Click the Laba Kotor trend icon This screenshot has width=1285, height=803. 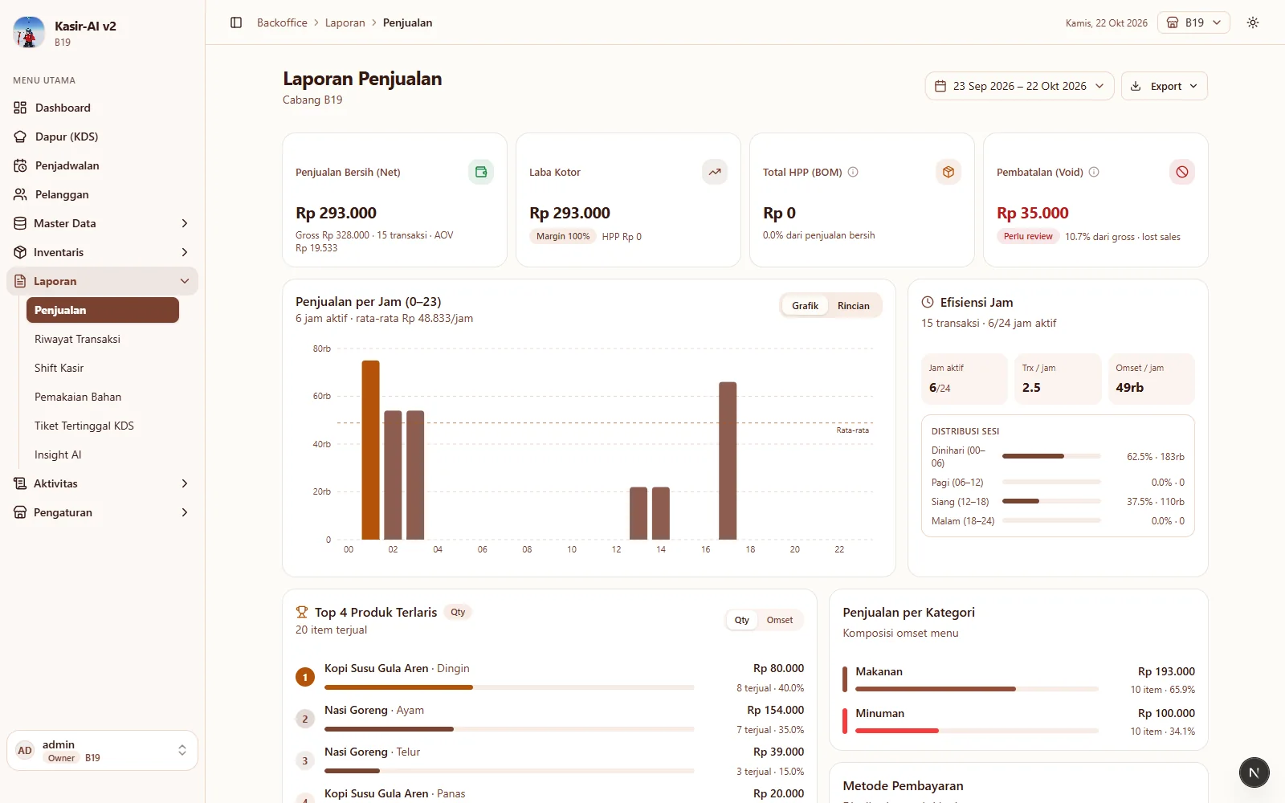[x=715, y=172]
